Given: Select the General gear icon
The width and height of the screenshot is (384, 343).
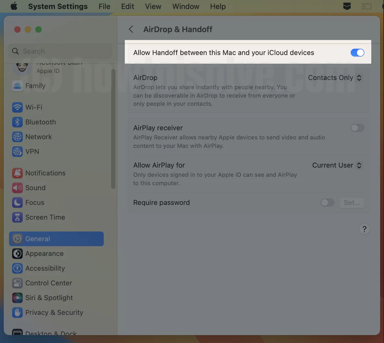Looking at the screenshot, I should 17,239.
